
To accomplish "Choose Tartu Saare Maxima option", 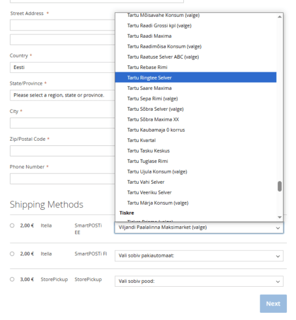I will coord(196,88).
